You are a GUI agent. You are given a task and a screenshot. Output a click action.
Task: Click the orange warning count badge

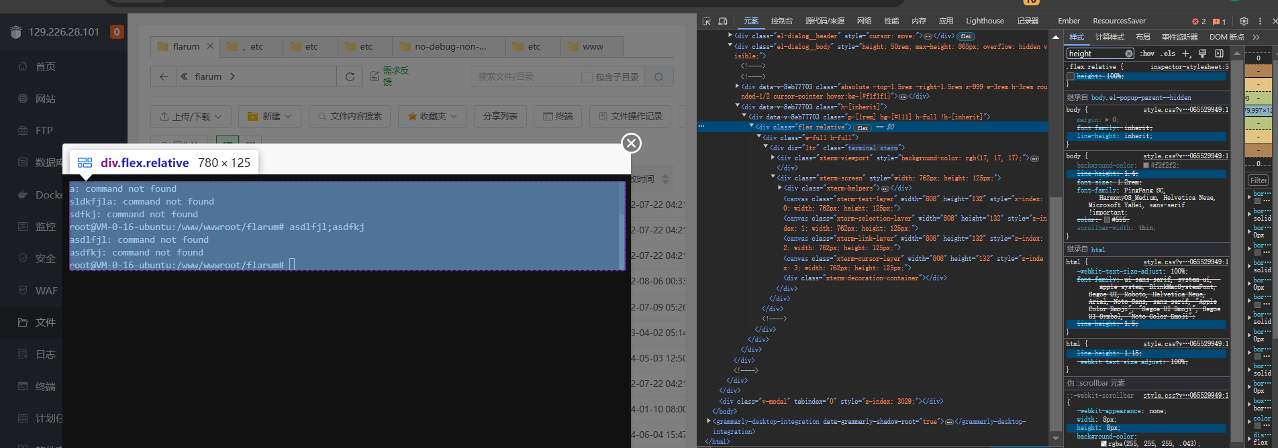coord(1220,21)
